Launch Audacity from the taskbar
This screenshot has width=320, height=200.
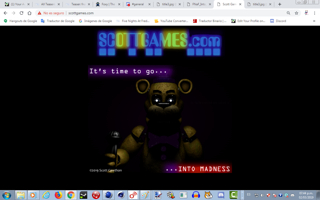coord(196,195)
